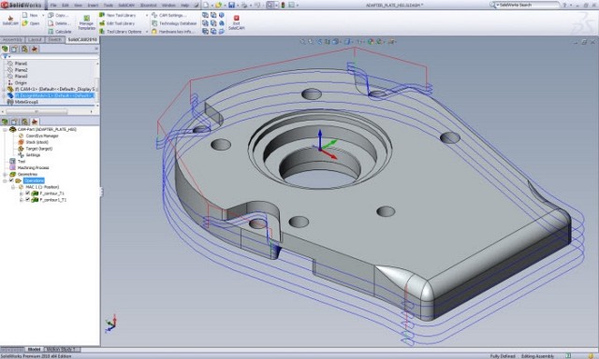Click the Delete command
Image resolution: width=599 pixels, height=359 pixels.
(x=59, y=23)
